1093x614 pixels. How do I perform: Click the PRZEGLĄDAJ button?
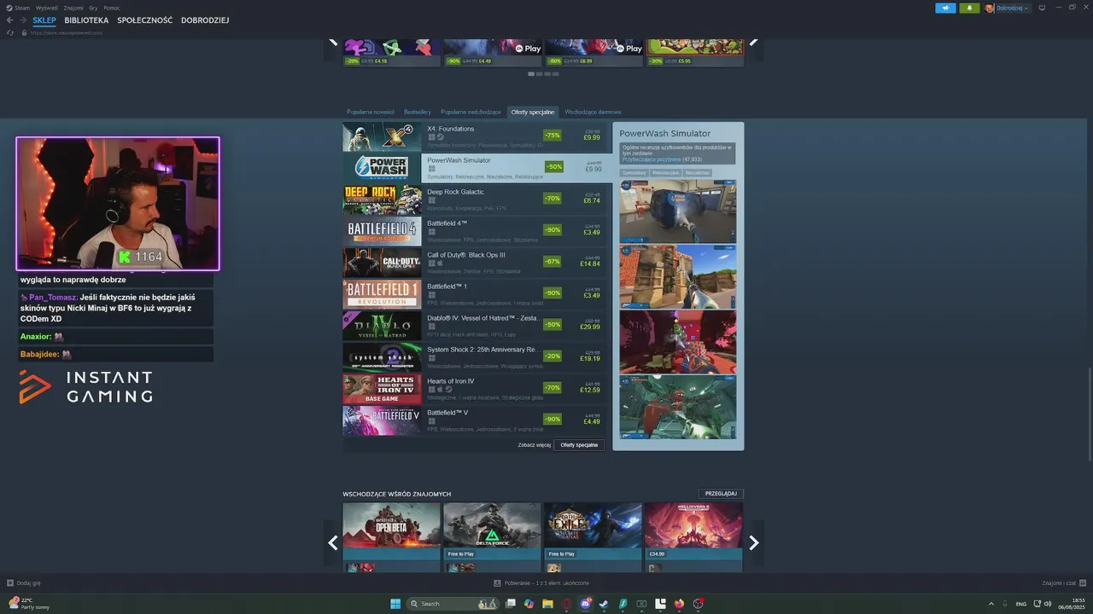coord(721,494)
